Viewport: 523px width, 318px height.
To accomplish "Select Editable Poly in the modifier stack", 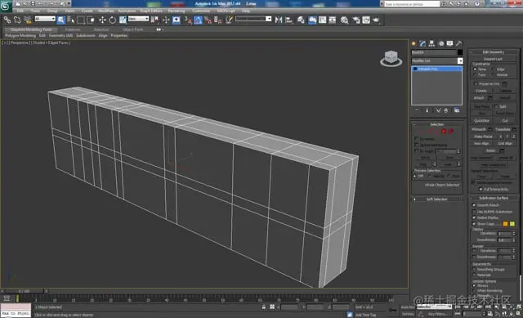I will [x=437, y=69].
